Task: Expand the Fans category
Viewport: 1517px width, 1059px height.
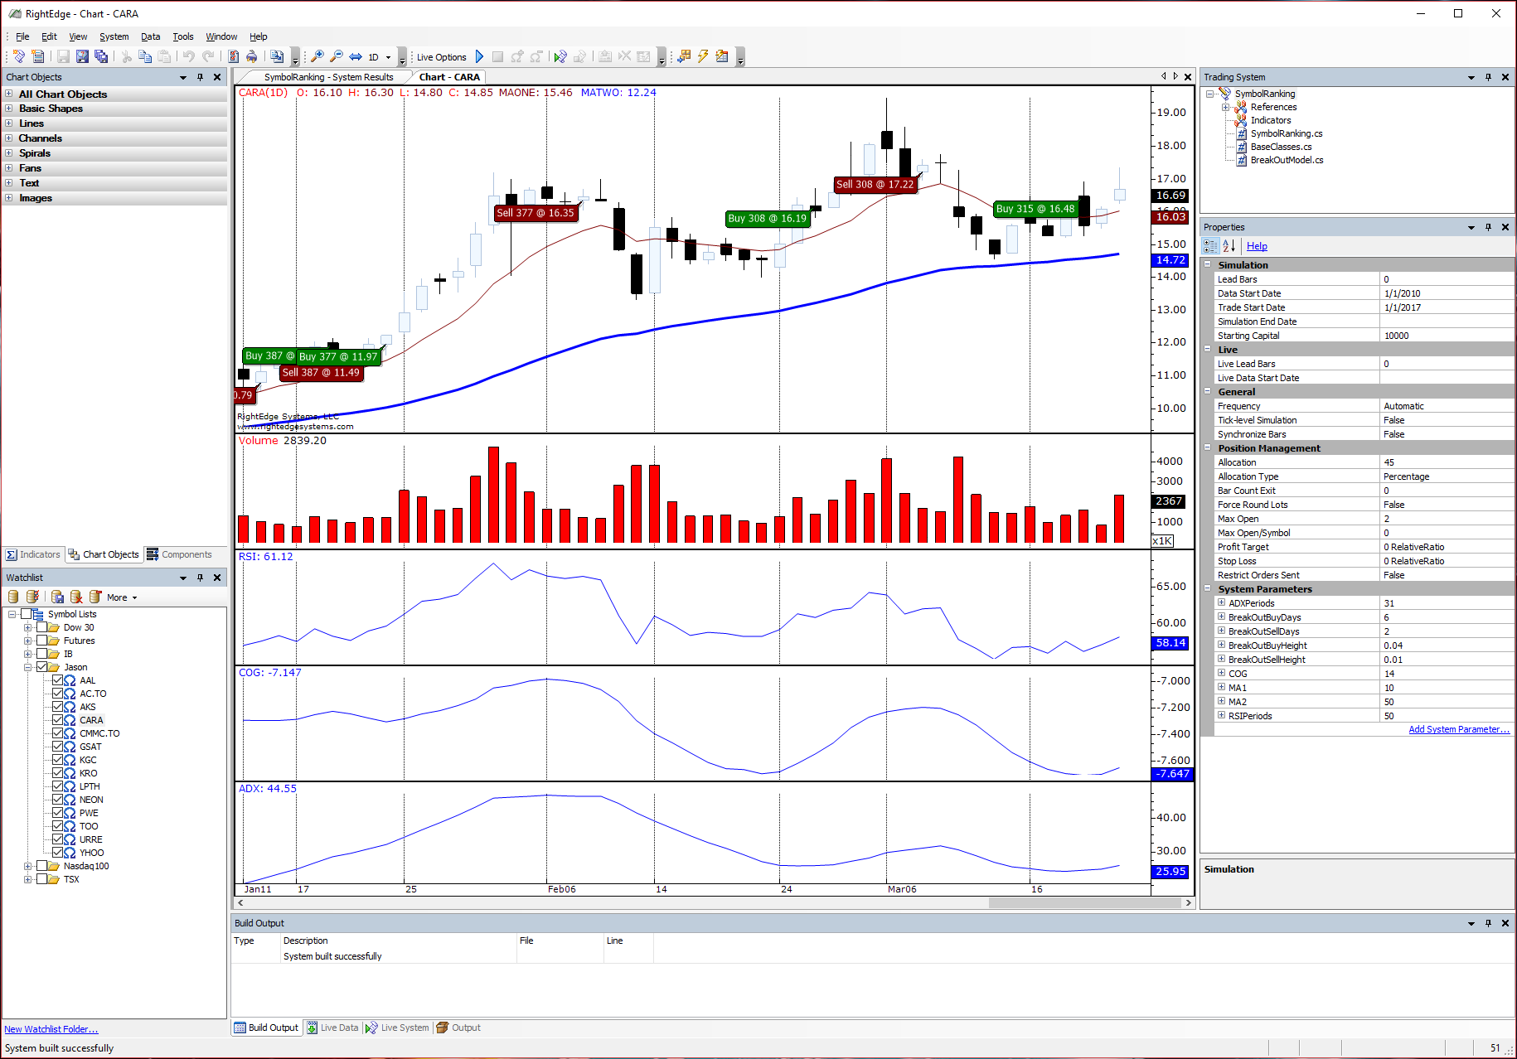Action: 9,168
